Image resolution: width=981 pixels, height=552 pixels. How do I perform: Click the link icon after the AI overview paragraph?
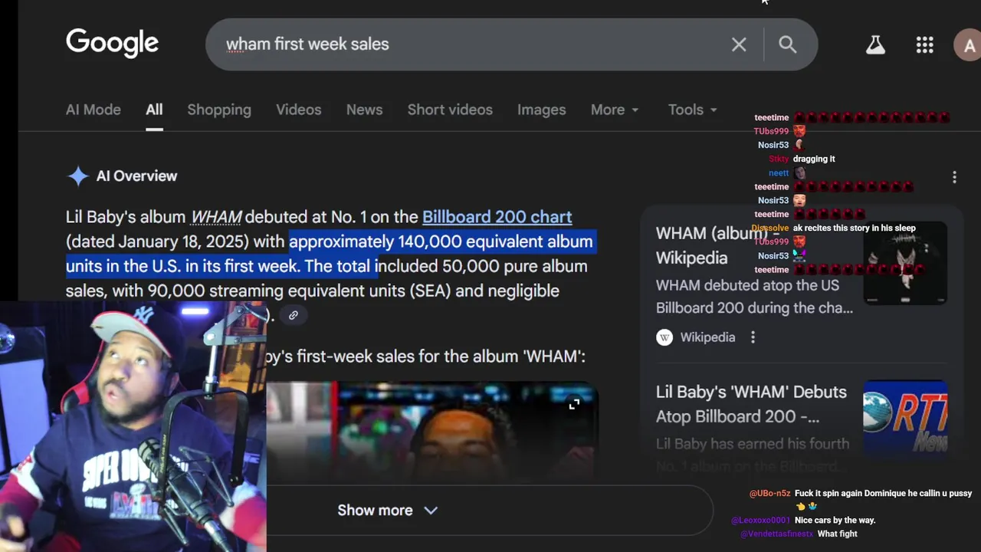tap(294, 315)
